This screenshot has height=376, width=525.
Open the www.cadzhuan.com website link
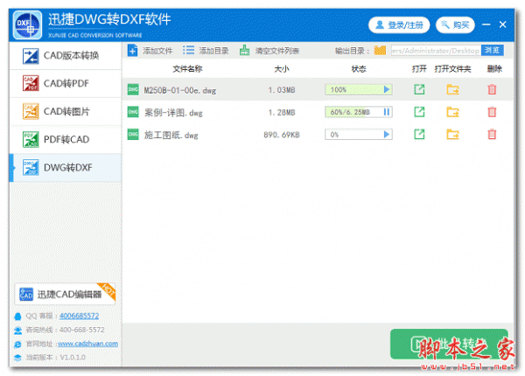click(x=87, y=344)
